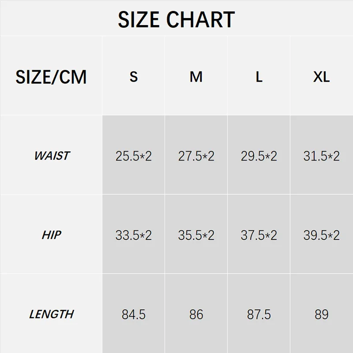Click length value 89 for size XL

322,315
